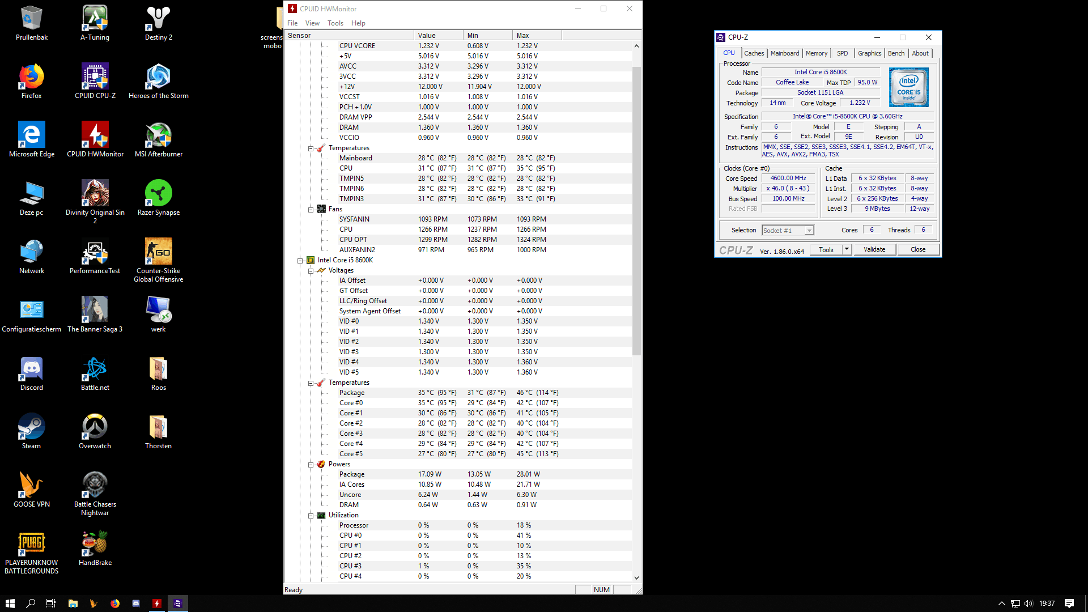Launch Firefox from the desktop
Screen dimensions: 1088x612
[32, 81]
